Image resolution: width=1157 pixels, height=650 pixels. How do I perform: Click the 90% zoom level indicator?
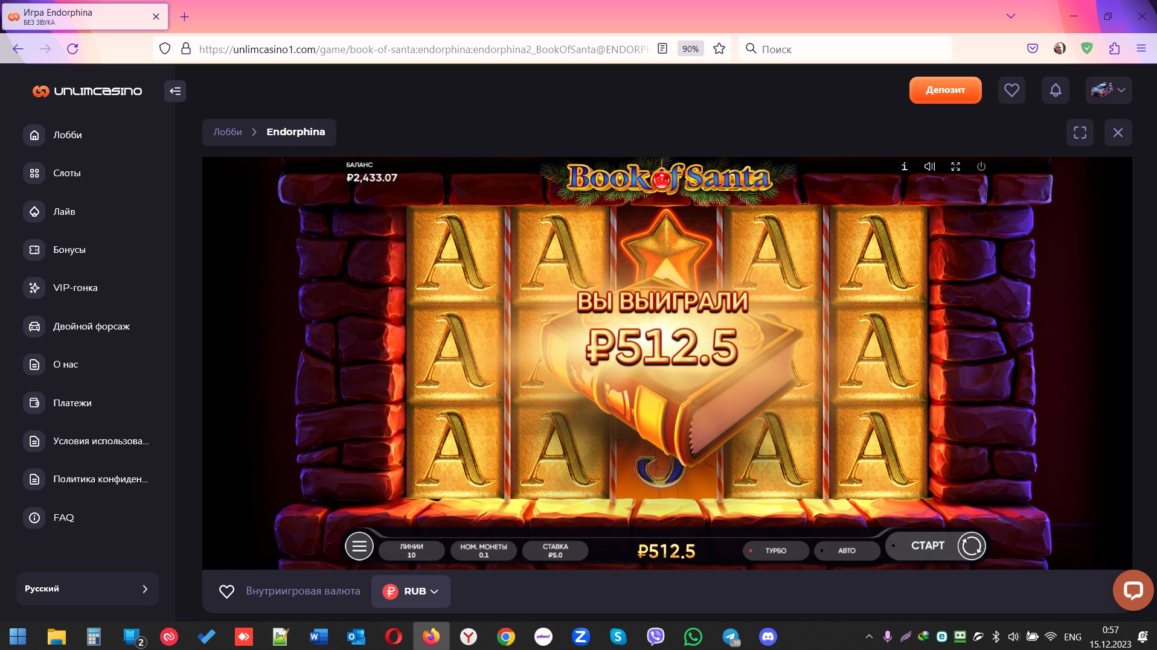(x=690, y=49)
